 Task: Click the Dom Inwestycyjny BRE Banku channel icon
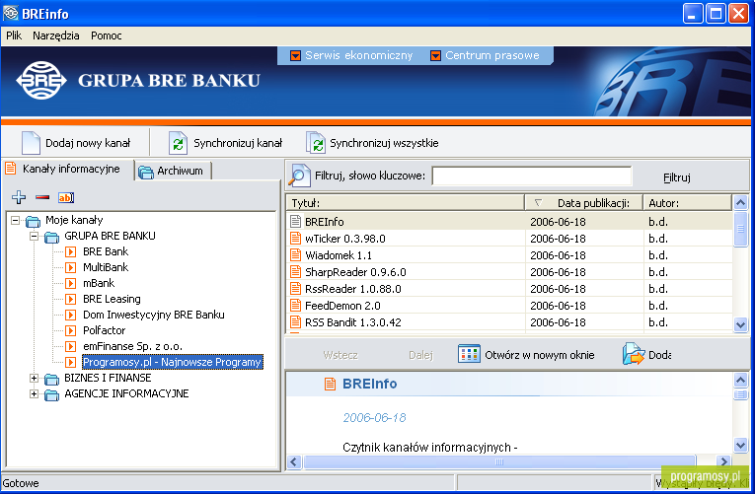click(x=71, y=316)
